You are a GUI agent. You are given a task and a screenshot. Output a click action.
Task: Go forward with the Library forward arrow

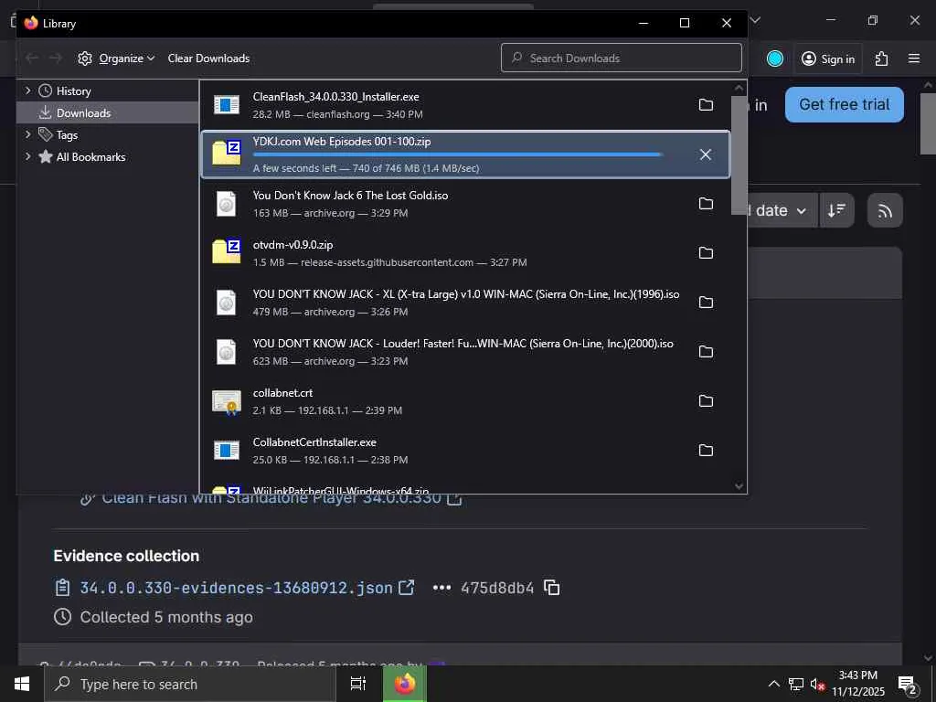coord(56,58)
